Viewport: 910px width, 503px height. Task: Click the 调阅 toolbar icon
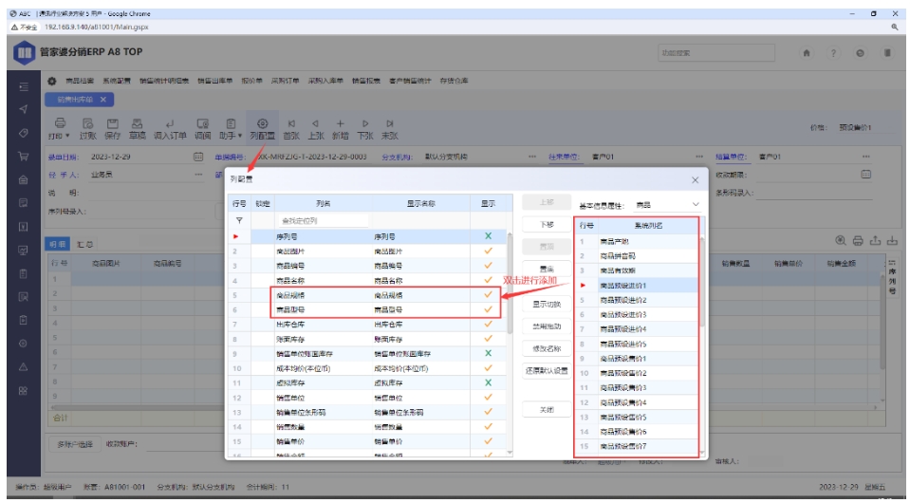202,123
